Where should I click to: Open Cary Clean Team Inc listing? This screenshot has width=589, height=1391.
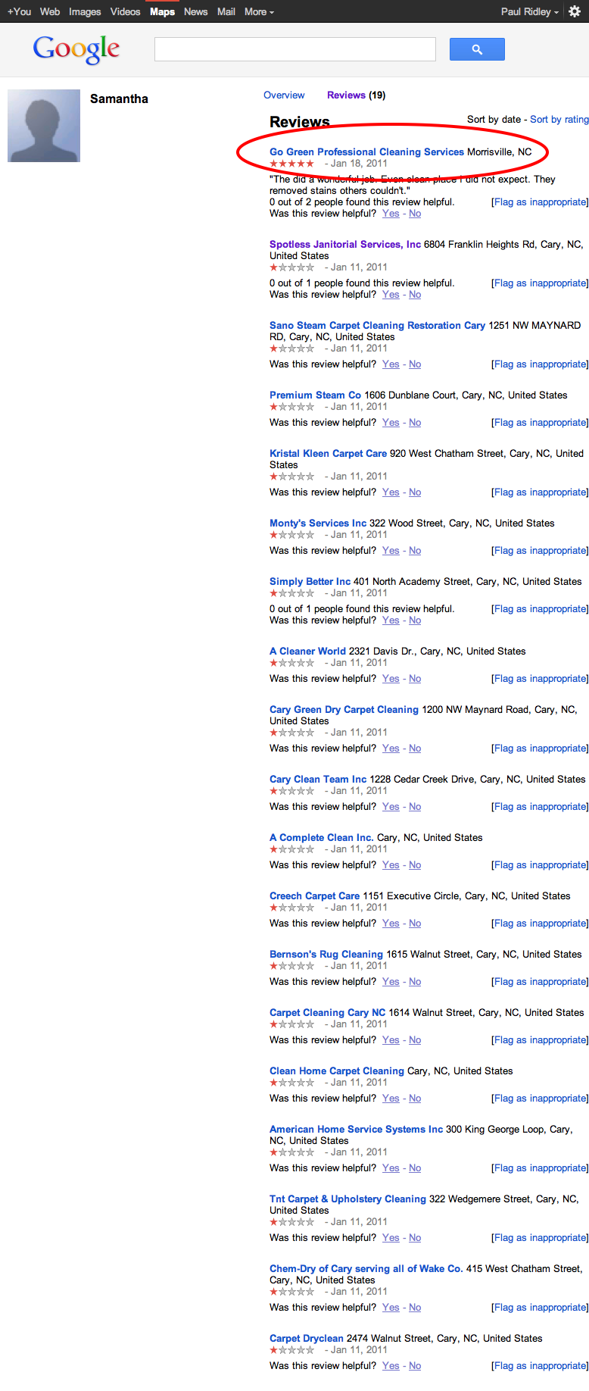coord(318,780)
